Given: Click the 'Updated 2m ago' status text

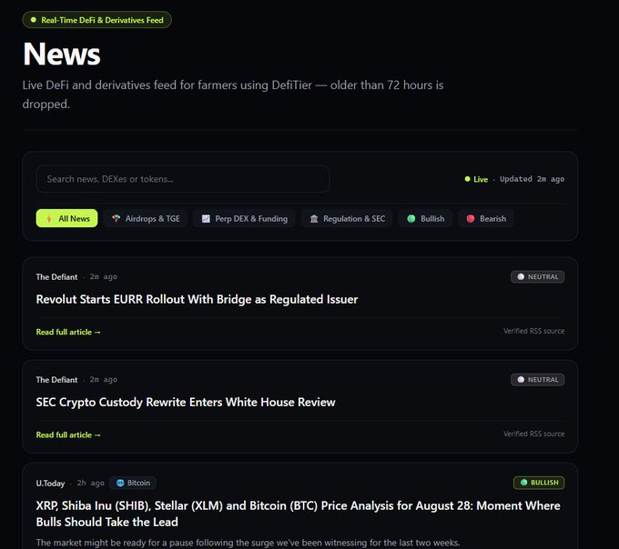Looking at the screenshot, I should click(533, 179).
